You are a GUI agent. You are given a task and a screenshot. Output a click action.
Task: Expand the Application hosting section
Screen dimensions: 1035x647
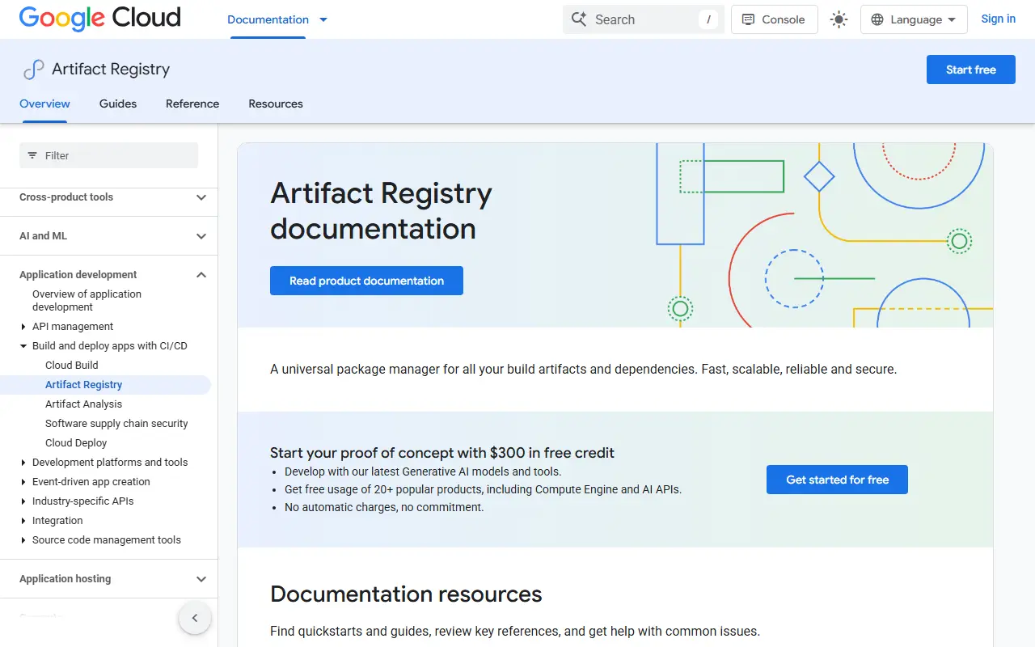pos(201,579)
